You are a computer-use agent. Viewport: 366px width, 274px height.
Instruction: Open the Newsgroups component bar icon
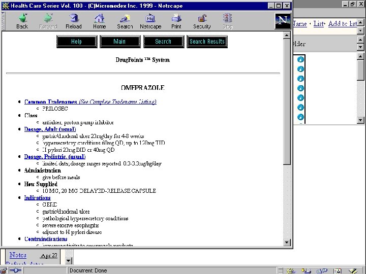(322, 271)
